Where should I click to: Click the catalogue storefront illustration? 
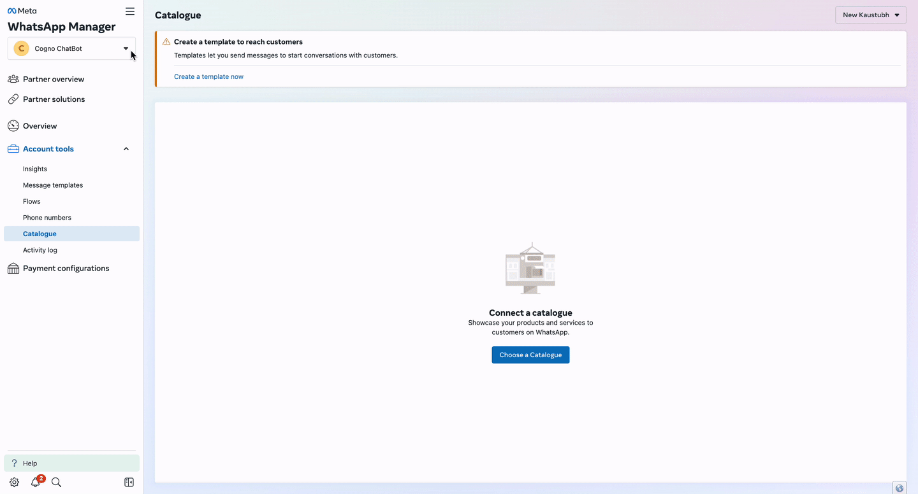click(x=530, y=268)
